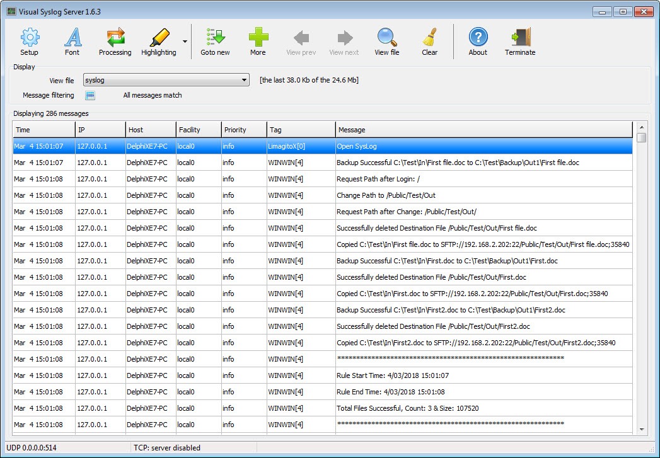Select the 'Rule Start Time' message
The image size is (660, 458).
(393, 375)
